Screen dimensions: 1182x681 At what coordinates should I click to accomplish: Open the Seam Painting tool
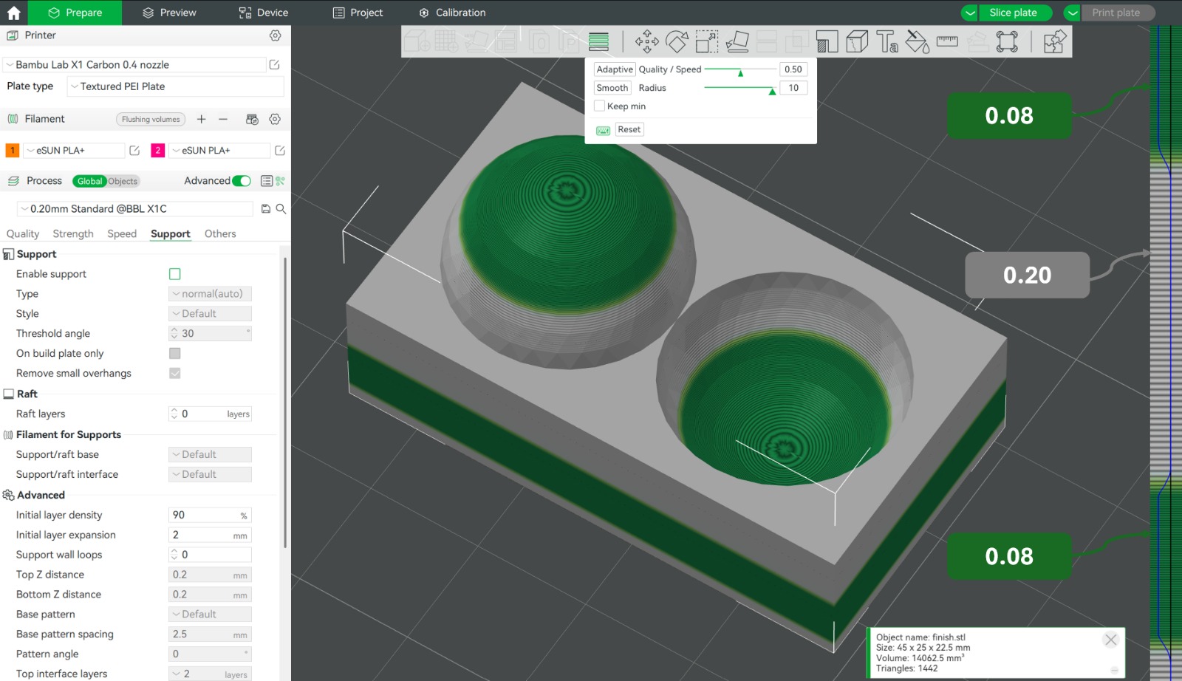pyautogui.click(x=857, y=42)
